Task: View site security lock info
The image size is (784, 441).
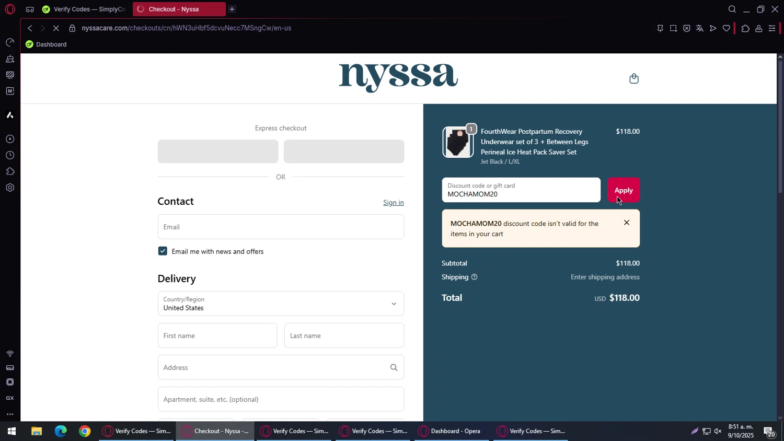Action: tap(72, 28)
